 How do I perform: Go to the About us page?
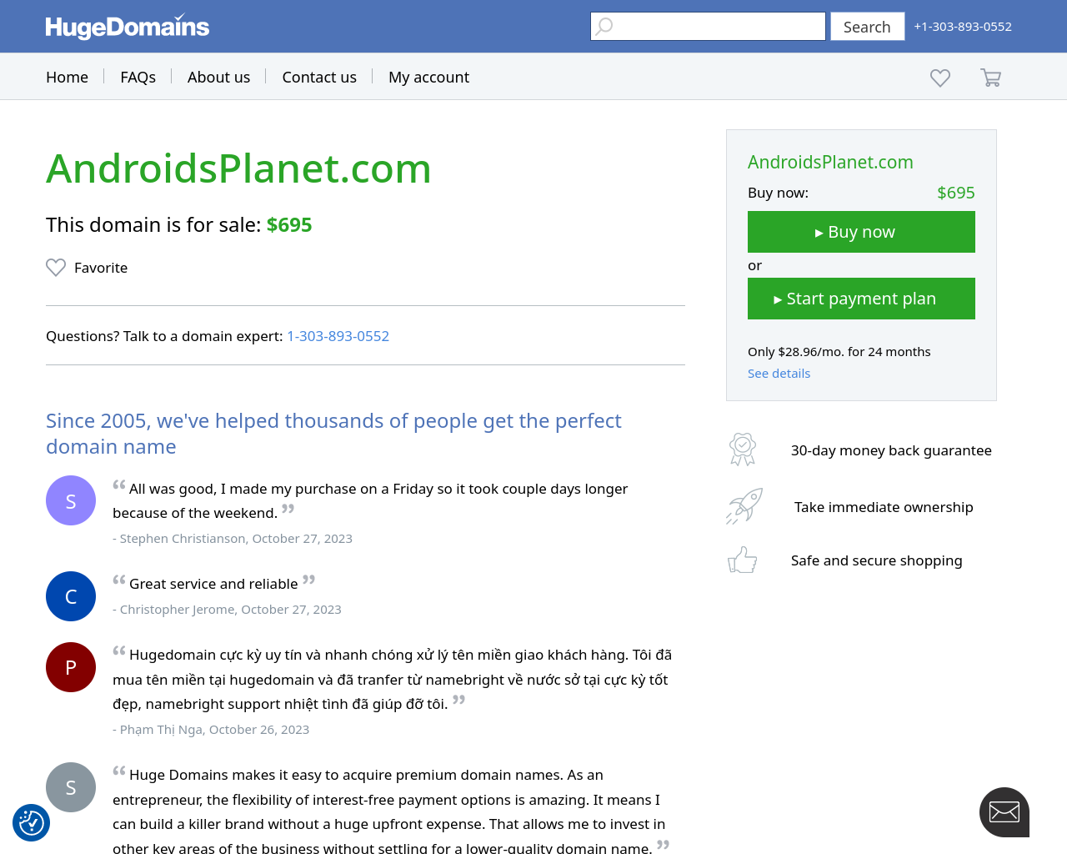(x=218, y=77)
